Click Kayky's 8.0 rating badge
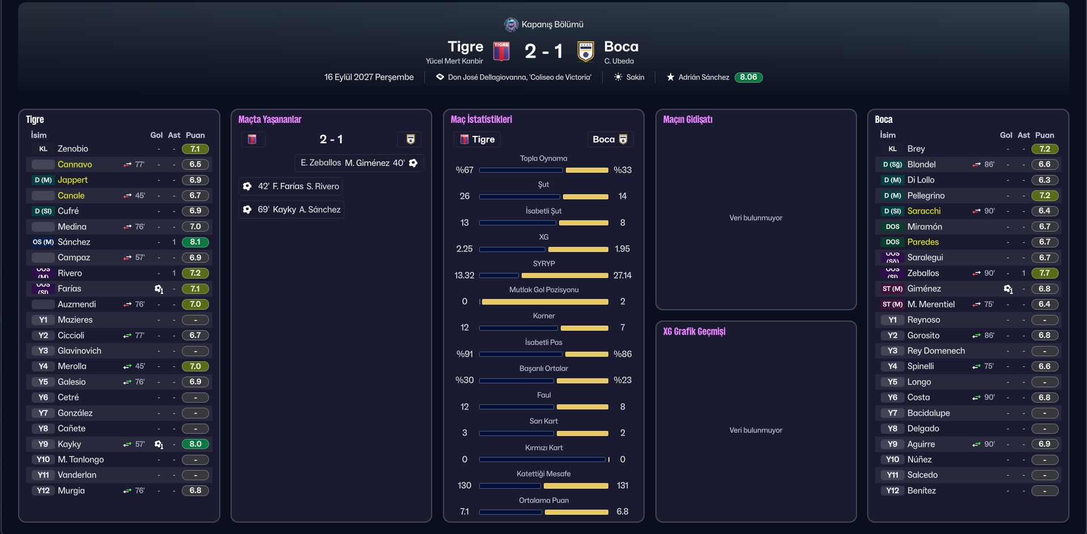The width and height of the screenshot is (1087, 534). click(195, 444)
